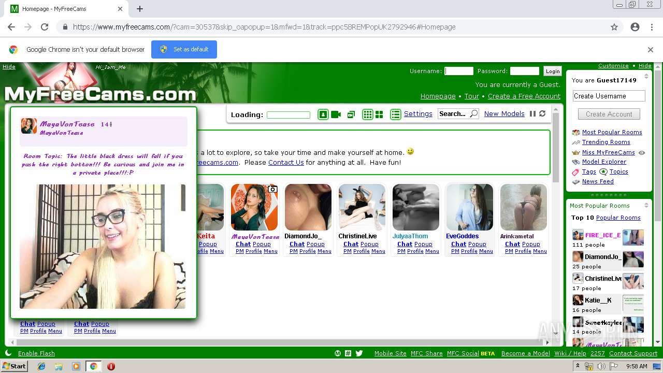Screen dimensions: 663x373
Task: Click the Login button
Action: click(x=553, y=71)
